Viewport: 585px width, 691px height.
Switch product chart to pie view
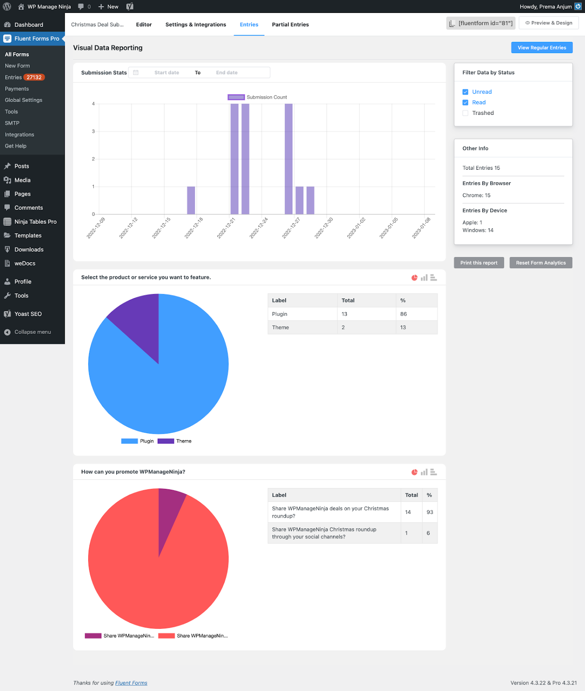(414, 278)
